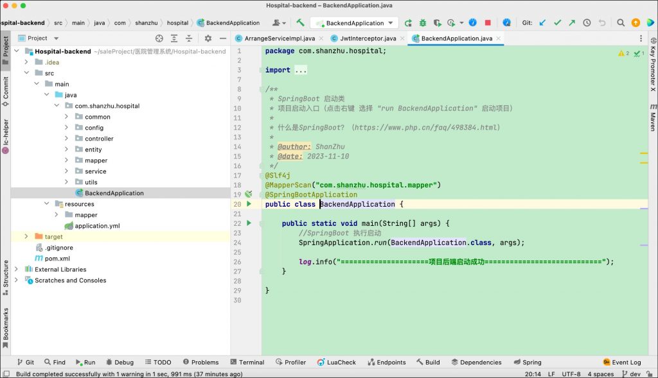
Task: Click the Build project hammer icon
Action: 300,22
